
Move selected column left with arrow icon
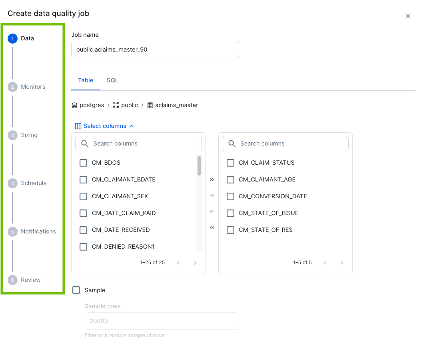point(211,211)
